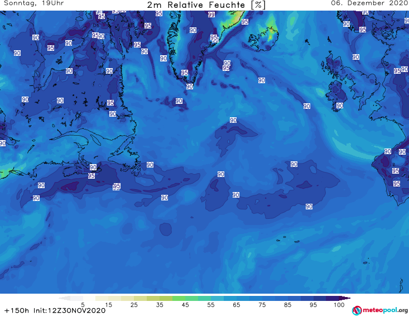Click the meteopool.org logo
Screen dimensions: 409x316
tap(380, 310)
